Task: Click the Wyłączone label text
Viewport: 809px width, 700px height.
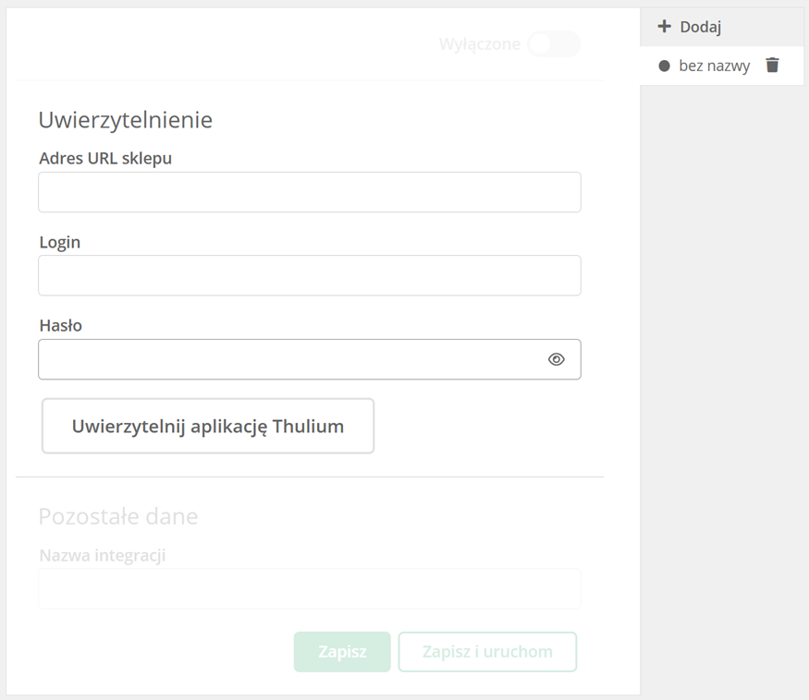Action: pos(479,44)
